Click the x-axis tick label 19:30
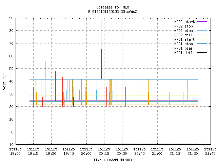 (51, 153)
